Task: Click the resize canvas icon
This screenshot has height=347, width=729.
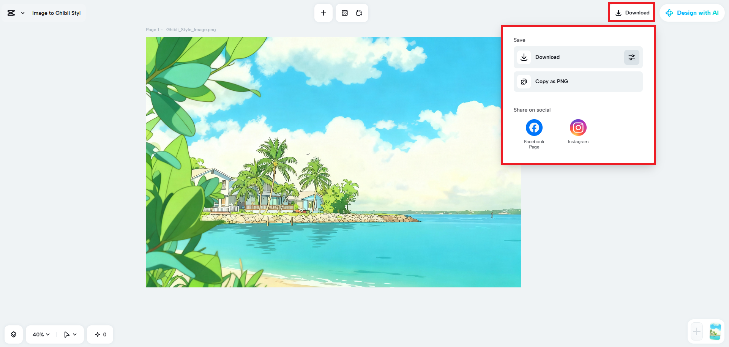Action: [359, 13]
